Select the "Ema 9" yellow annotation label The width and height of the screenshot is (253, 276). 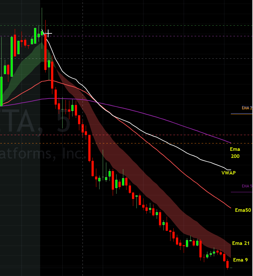(x=240, y=260)
